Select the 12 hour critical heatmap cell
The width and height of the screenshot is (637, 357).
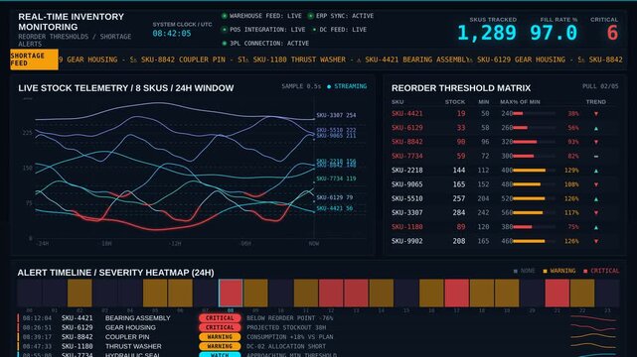click(x=331, y=293)
